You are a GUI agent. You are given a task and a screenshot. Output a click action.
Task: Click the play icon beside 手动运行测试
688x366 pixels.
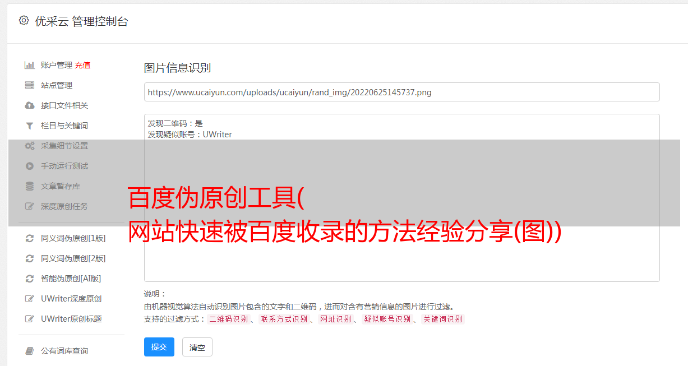[30, 166]
